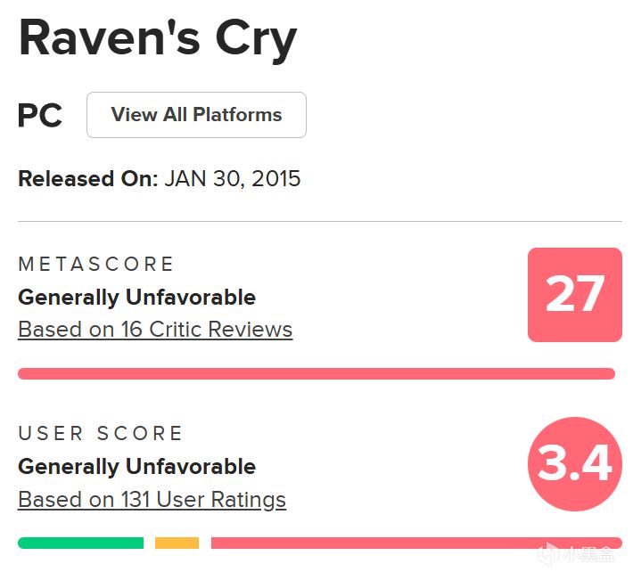Click the horizontal divider below release date
The image size is (633, 580).
[x=319, y=221]
